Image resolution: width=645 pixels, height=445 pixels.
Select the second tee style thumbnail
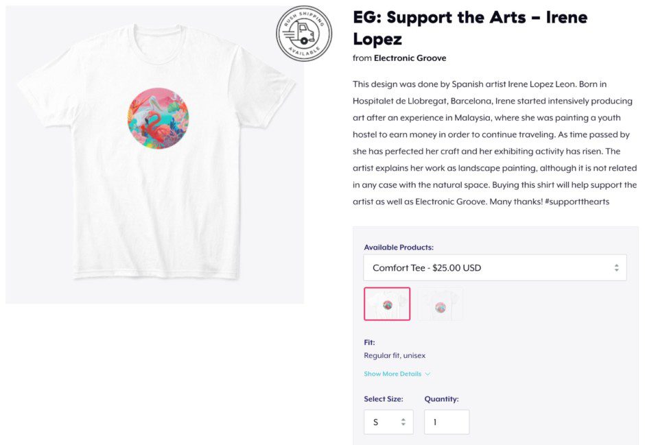click(x=441, y=304)
